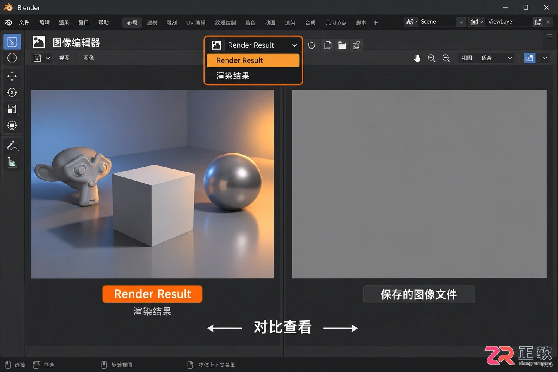Select Render Result in the dropdown list
The height and width of the screenshot is (372, 558).
pos(253,60)
